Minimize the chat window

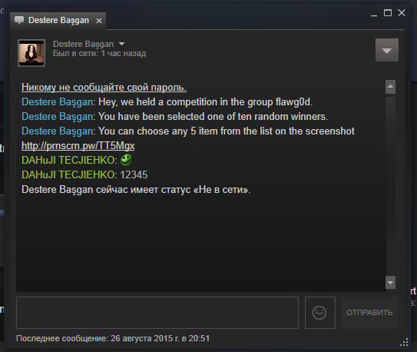tap(374, 13)
